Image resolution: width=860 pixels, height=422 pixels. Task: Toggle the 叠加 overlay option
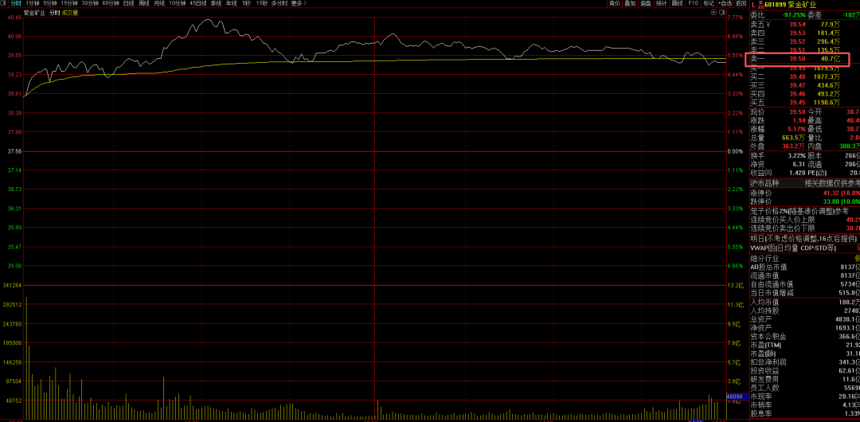pos(630,4)
